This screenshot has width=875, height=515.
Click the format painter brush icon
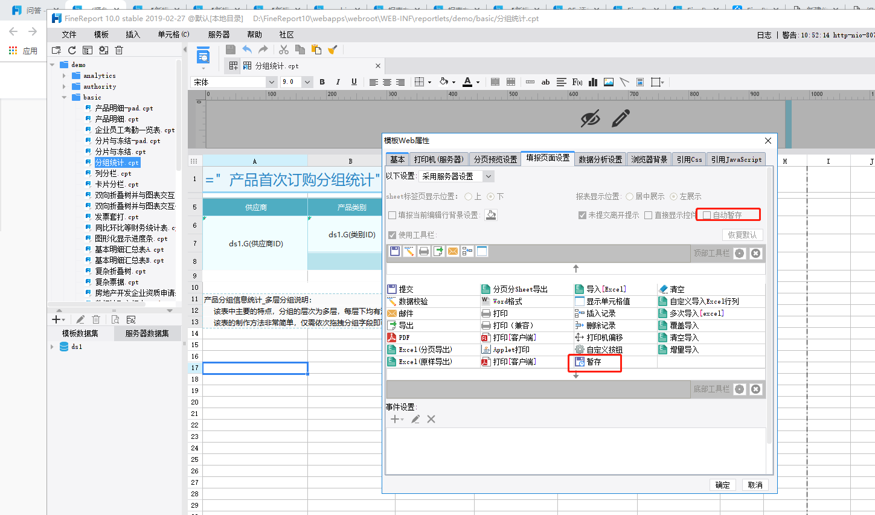point(332,50)
